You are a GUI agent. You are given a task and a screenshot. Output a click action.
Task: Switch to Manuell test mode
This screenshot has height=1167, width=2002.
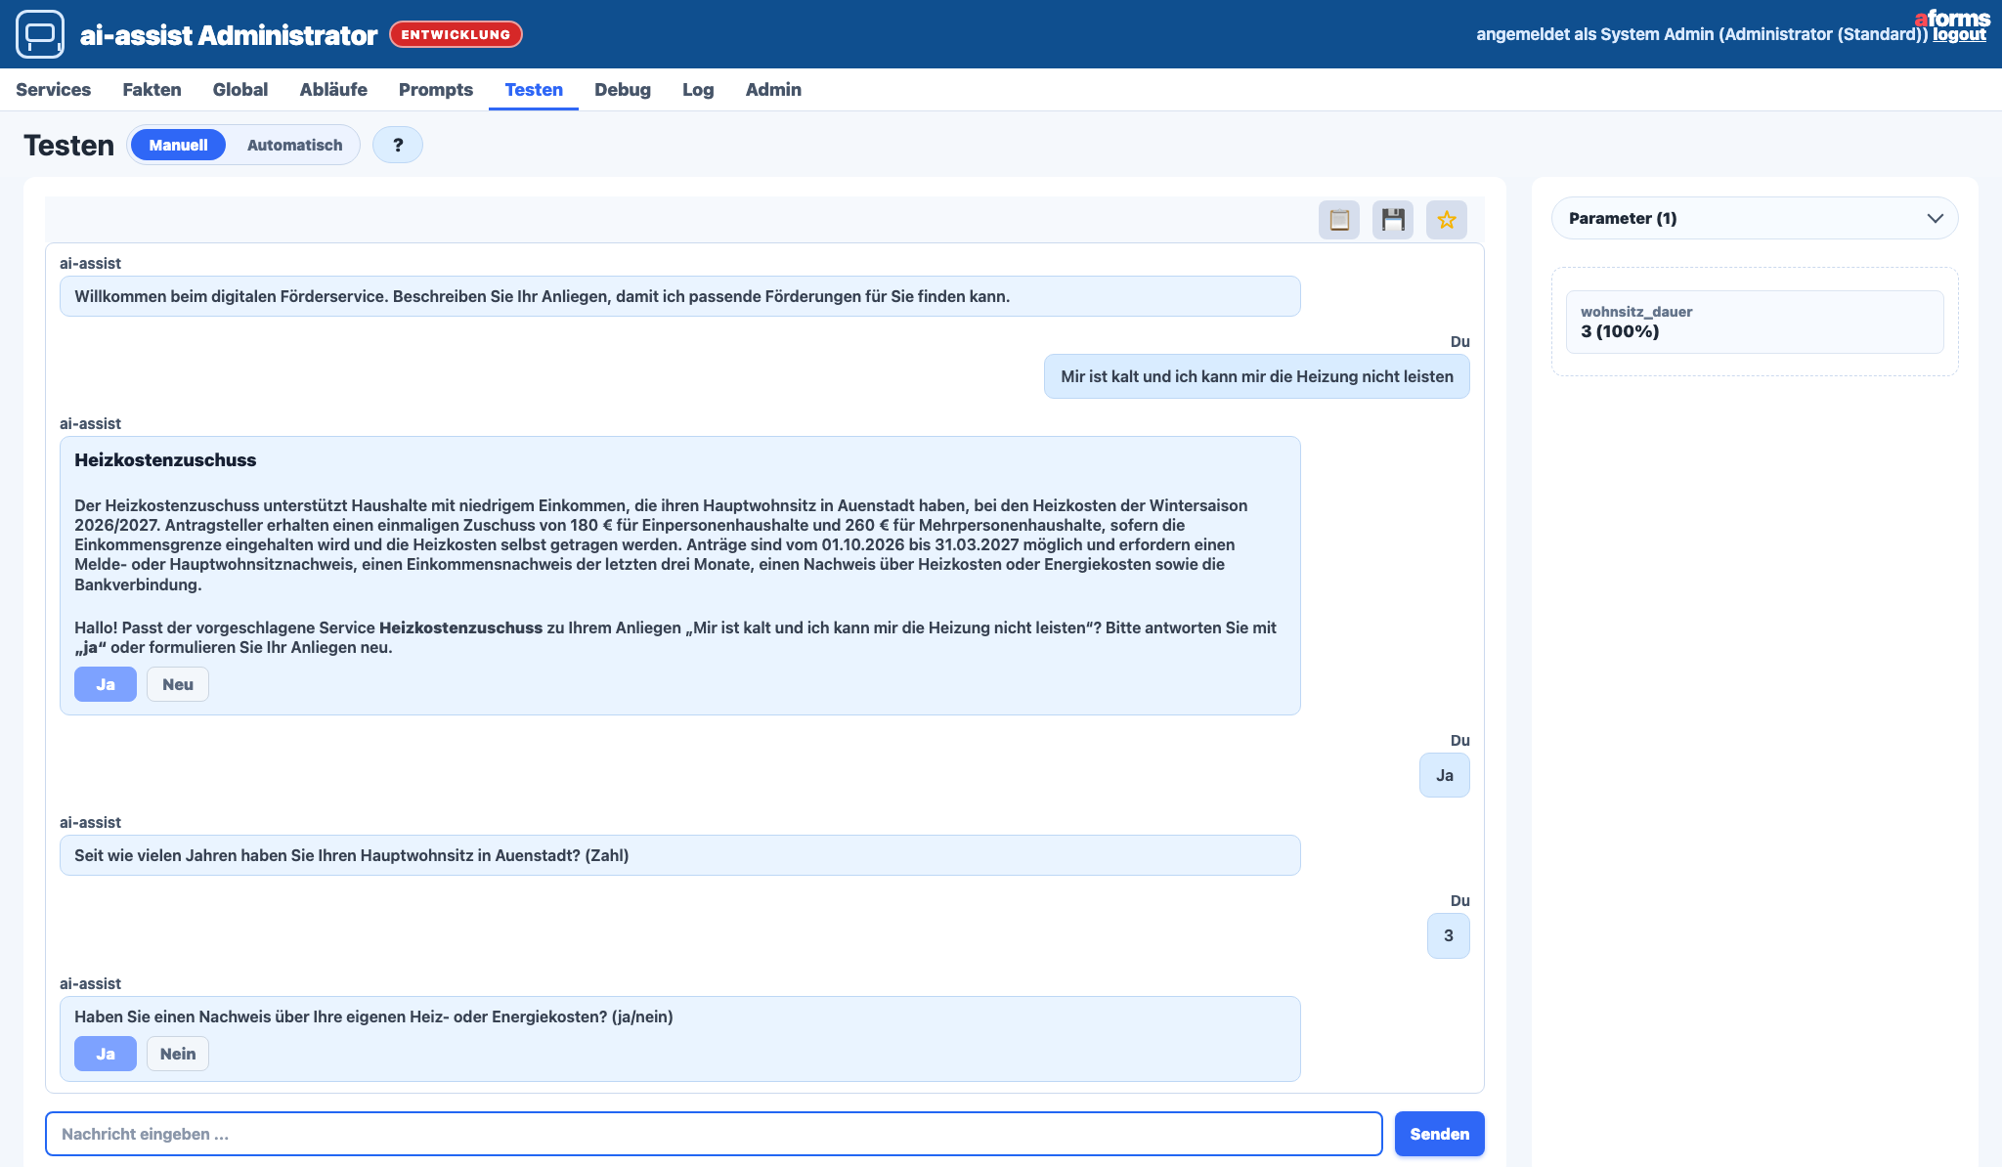[x=178, y=145]
